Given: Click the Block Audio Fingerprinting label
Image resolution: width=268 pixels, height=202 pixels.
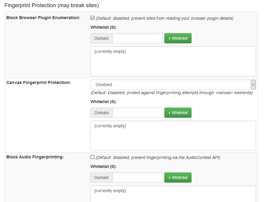Looking at the screenshot, I should 35,157.
